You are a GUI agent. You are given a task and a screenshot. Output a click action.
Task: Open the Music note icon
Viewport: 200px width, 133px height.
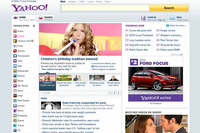coord(15,81)
